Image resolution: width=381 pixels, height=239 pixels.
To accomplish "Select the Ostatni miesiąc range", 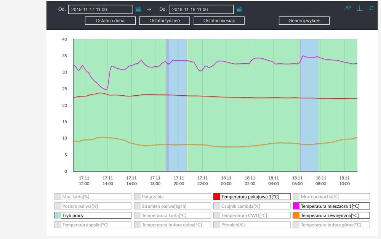I will (x=219, y=21).
